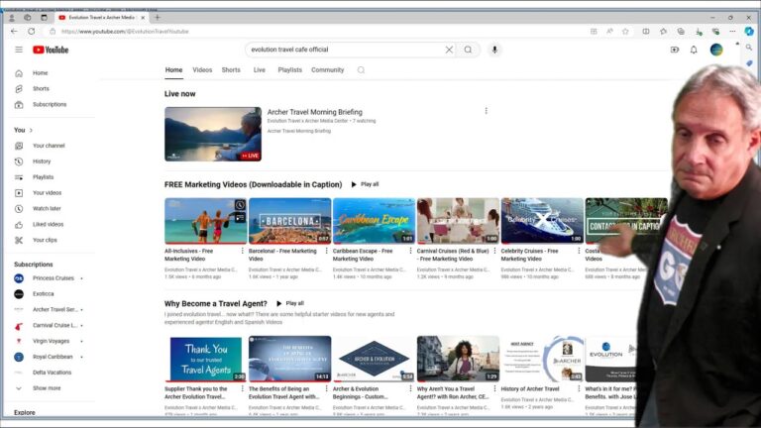
Task: Open options for Celebrity Cruises video
Action: click(x=579, y=251)
